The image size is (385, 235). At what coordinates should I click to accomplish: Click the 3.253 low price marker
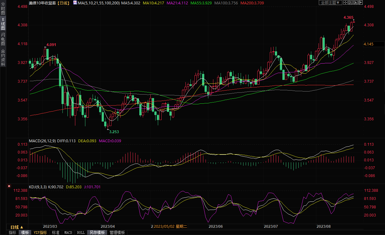[x=114, y=132]
